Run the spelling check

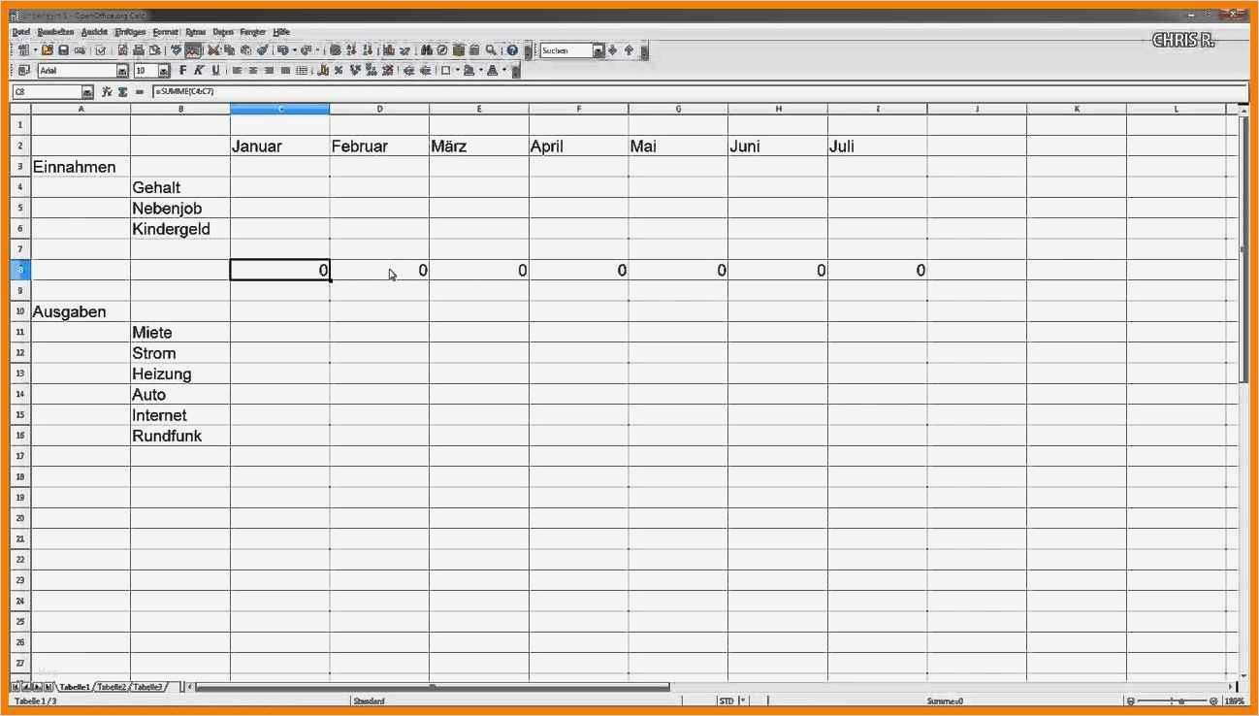[x=177, y=50]
